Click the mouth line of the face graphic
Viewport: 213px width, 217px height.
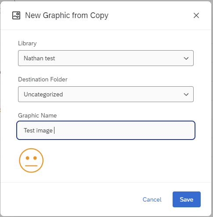point(31,166)
